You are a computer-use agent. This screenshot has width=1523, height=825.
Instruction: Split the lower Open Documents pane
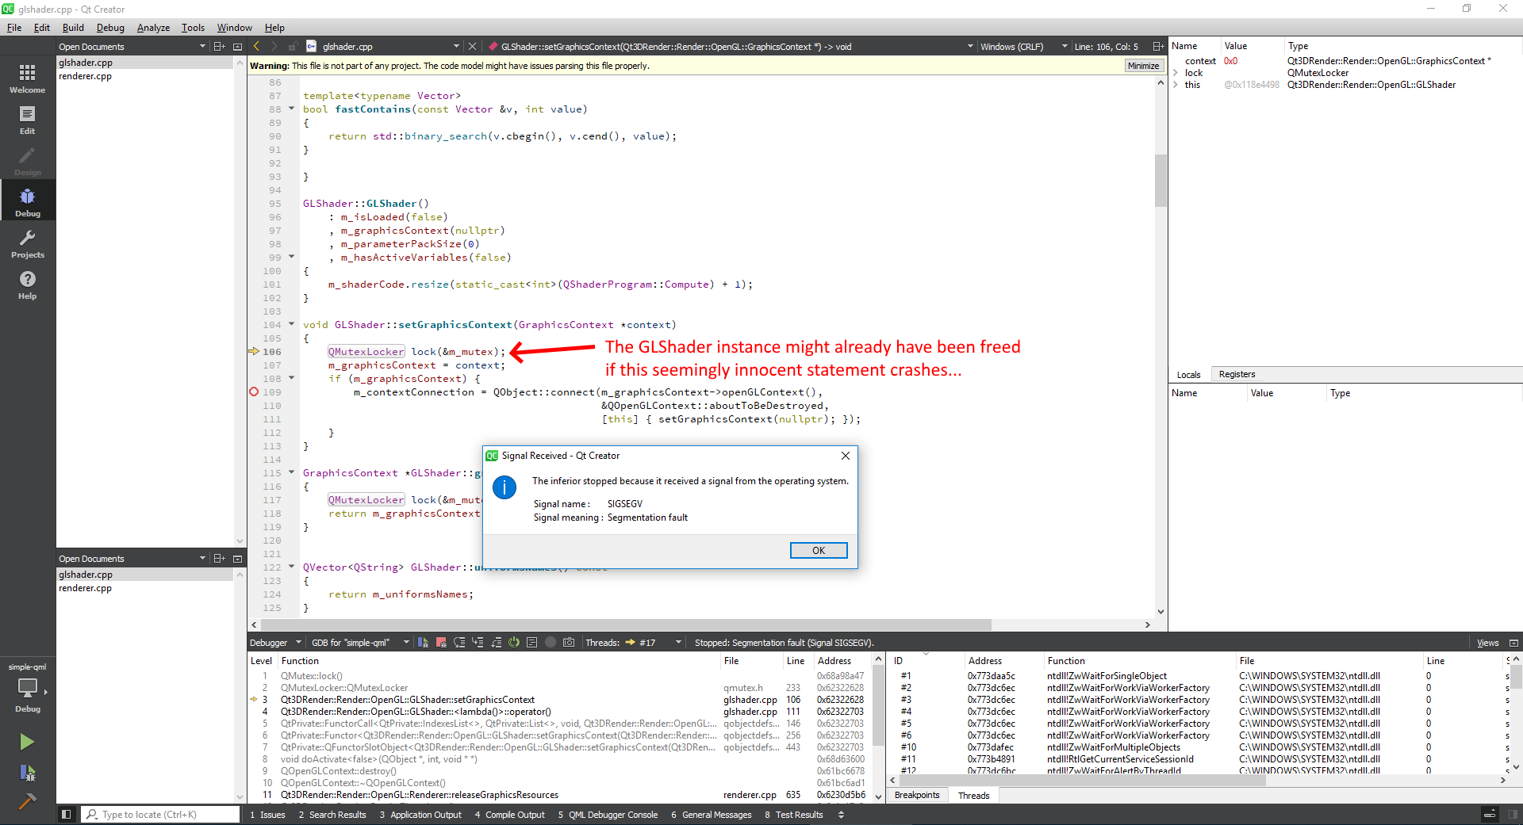(x=220, y=559)
